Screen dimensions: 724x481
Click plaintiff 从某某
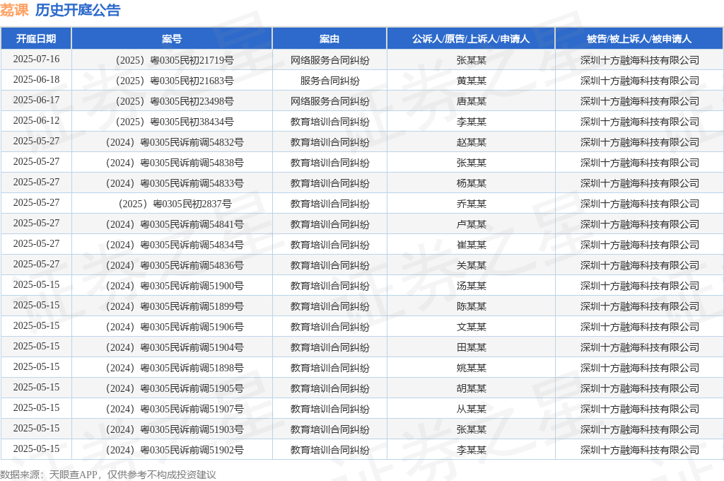click(471, 409)
